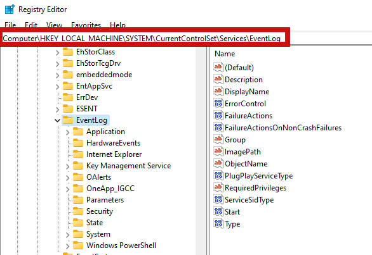
Task: Select the FailureActions binary value icon
Action: coord(218,115)
